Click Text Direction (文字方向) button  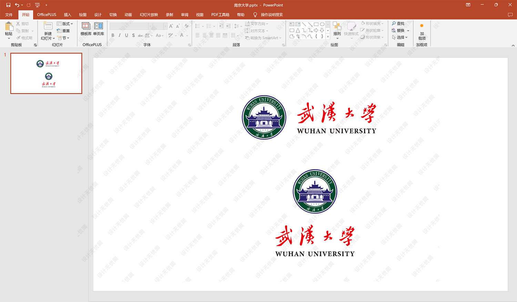point(256,24)
